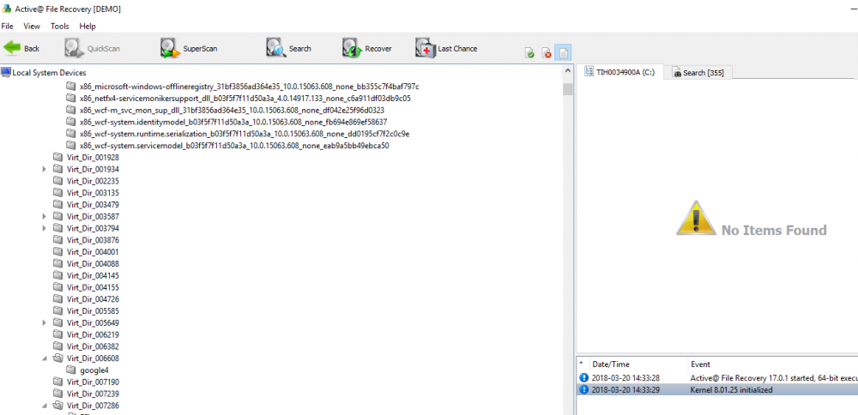
Task: Select Local System Devices root node
Action: tap(49, 72)
